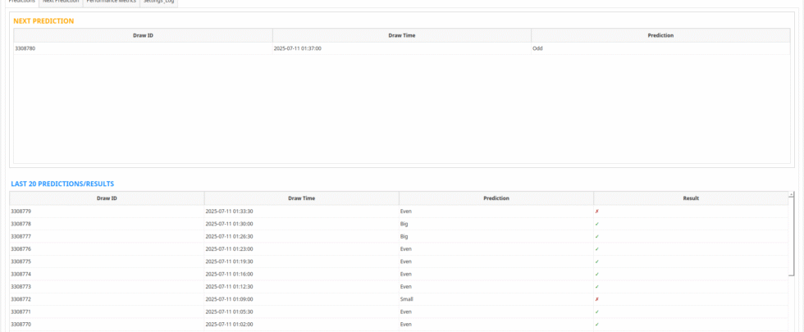The width and height of the screenshot is (804, 332).
Task: Open the Settings_Log tab
Action: coord(158,2)
